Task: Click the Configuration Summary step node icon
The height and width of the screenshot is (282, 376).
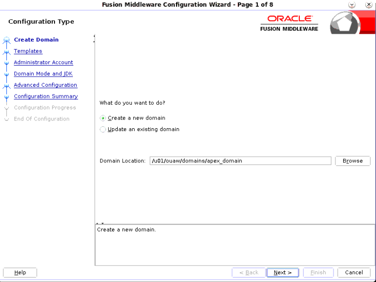Action: (x=6, y=97)
